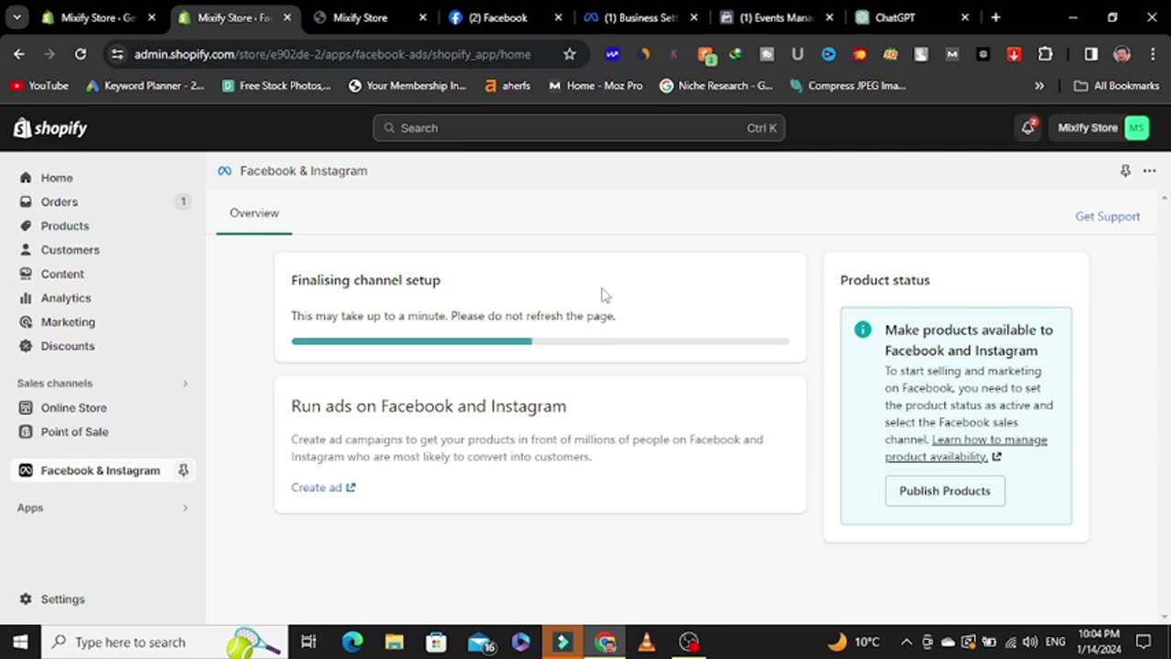Click the Windows taskbar search box

(x=165, y=642)
